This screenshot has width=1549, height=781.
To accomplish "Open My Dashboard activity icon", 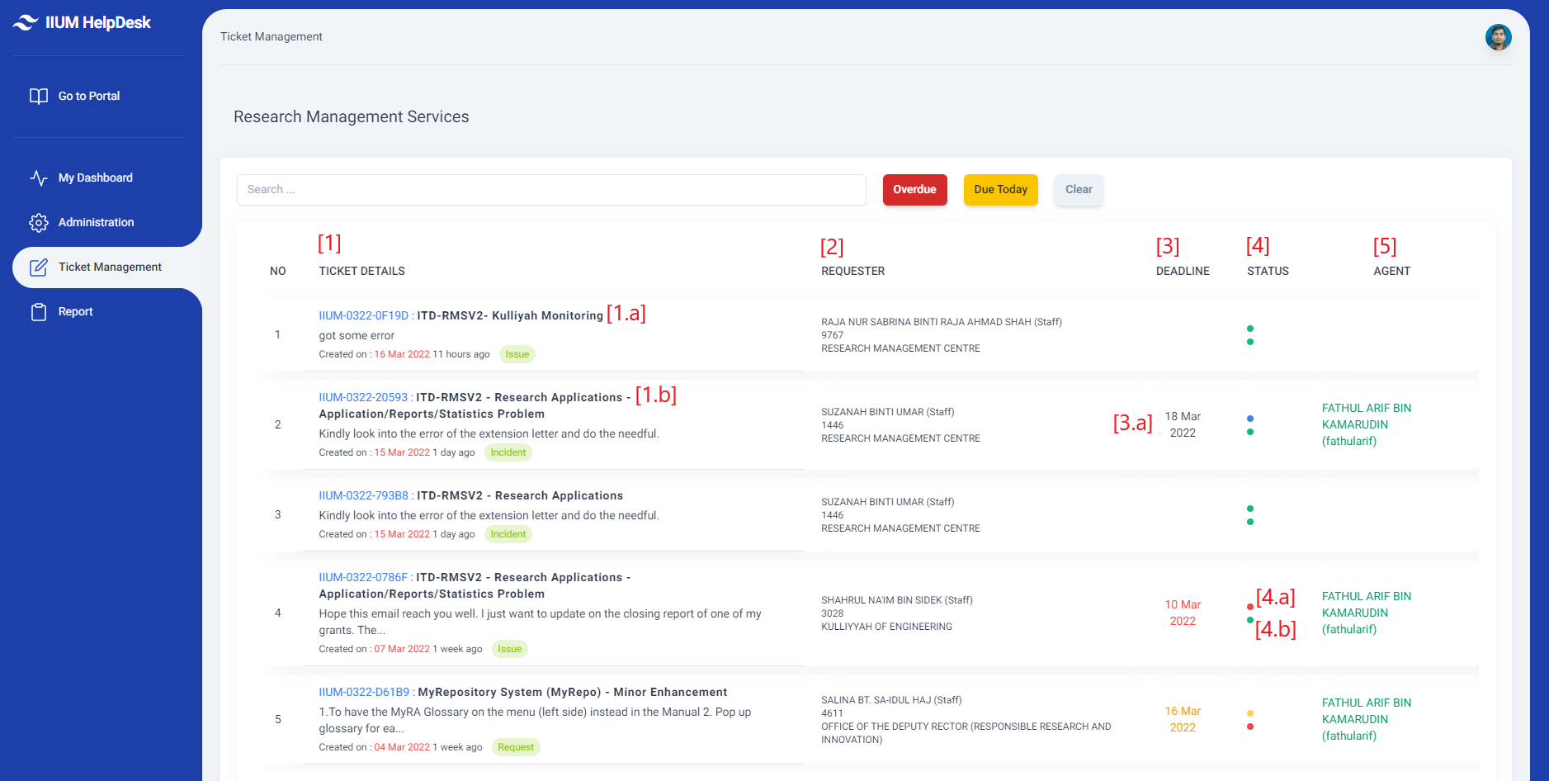I will point(39,177).
